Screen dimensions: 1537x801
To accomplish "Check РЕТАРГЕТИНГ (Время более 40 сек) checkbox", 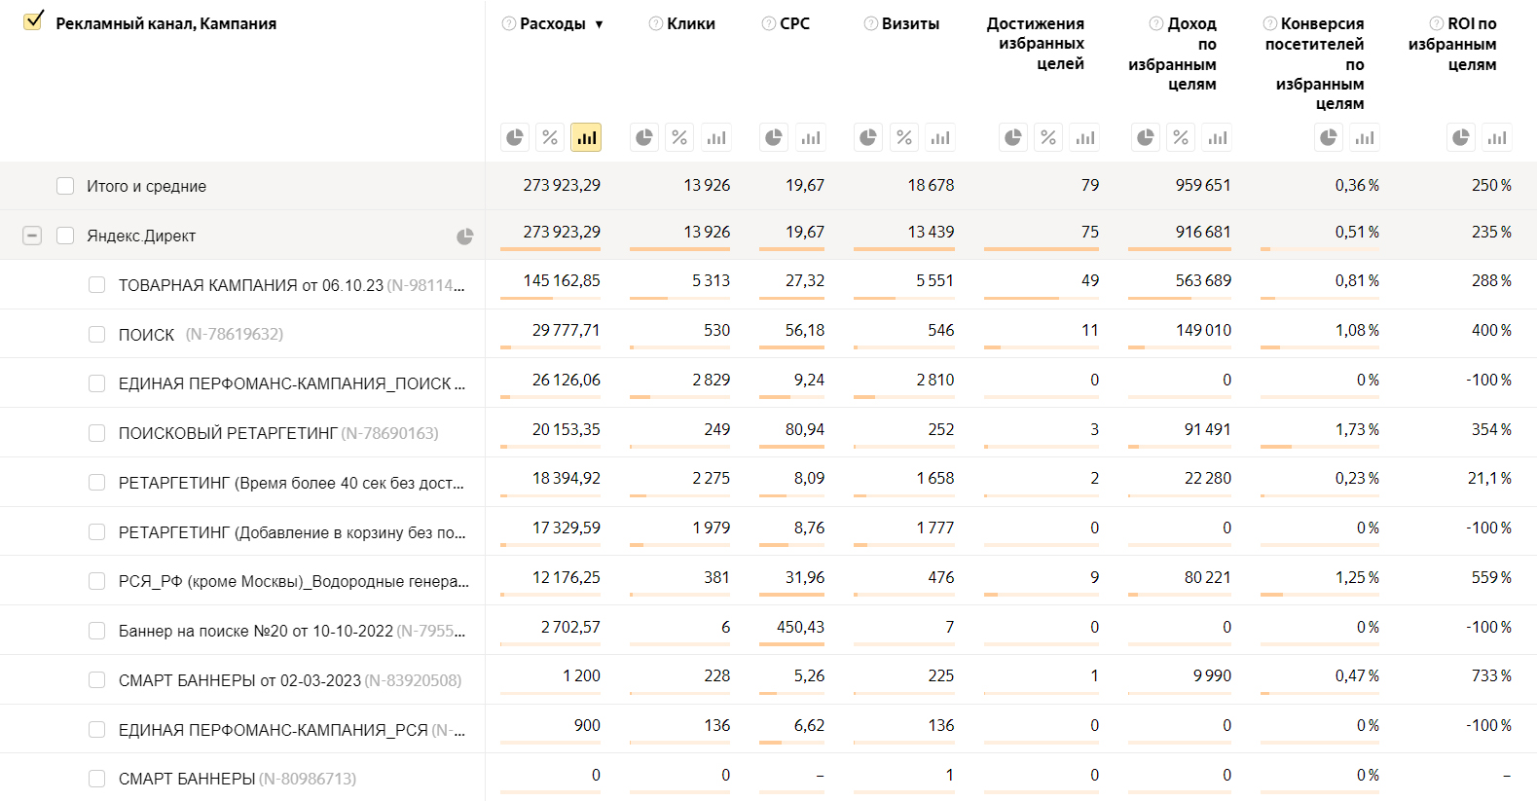I will point(96,483).
